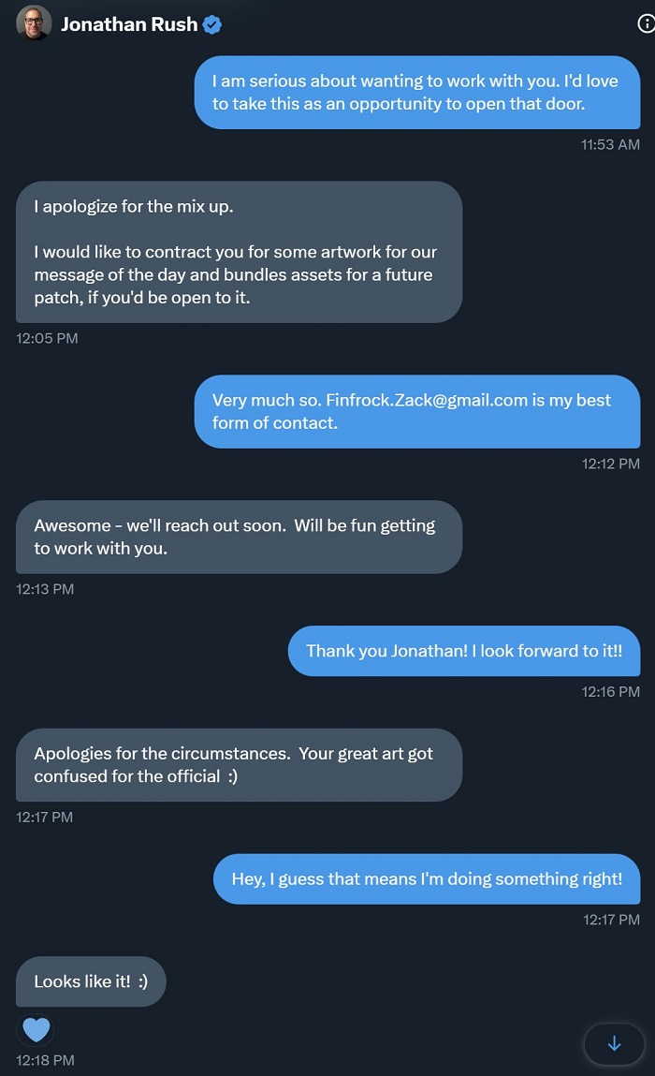Viewport: 655px width, 1076px height.
Task: Select the "Thank you Jonathan!" message bubble
Action: pos(464,651)
